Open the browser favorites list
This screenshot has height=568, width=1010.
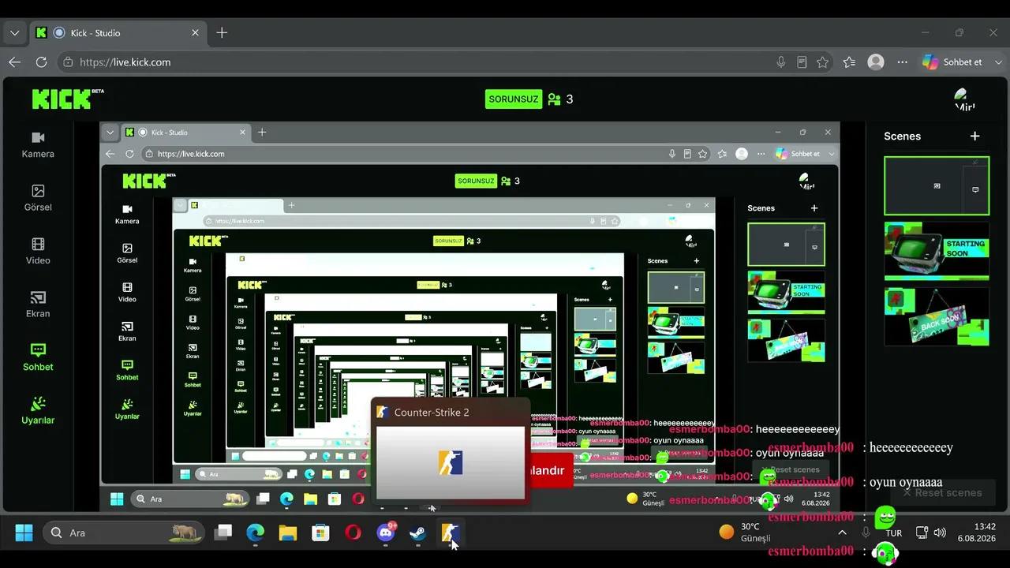(x=849, y=62)
